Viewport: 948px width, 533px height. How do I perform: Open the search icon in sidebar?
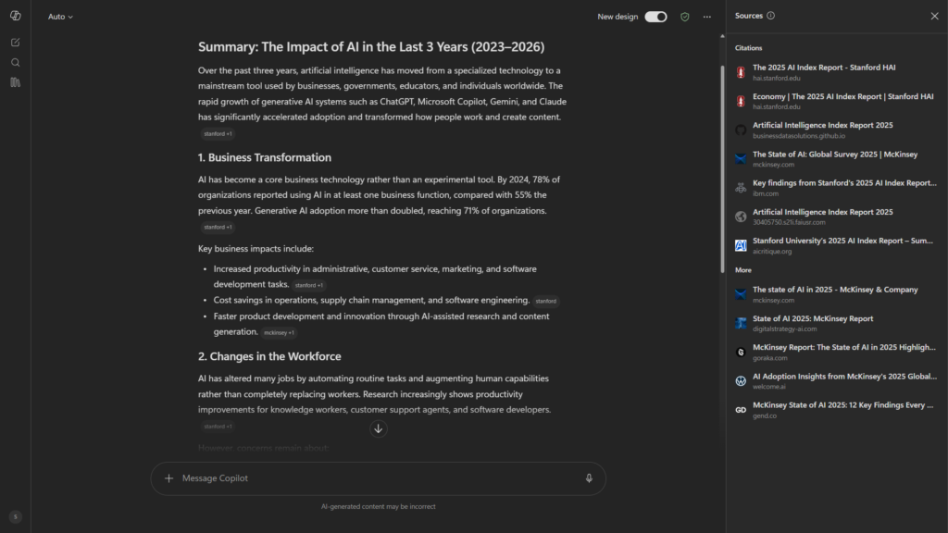(16, 62)
